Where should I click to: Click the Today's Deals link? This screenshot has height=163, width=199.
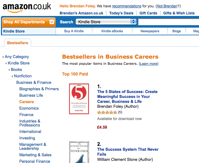coord(121,13)
